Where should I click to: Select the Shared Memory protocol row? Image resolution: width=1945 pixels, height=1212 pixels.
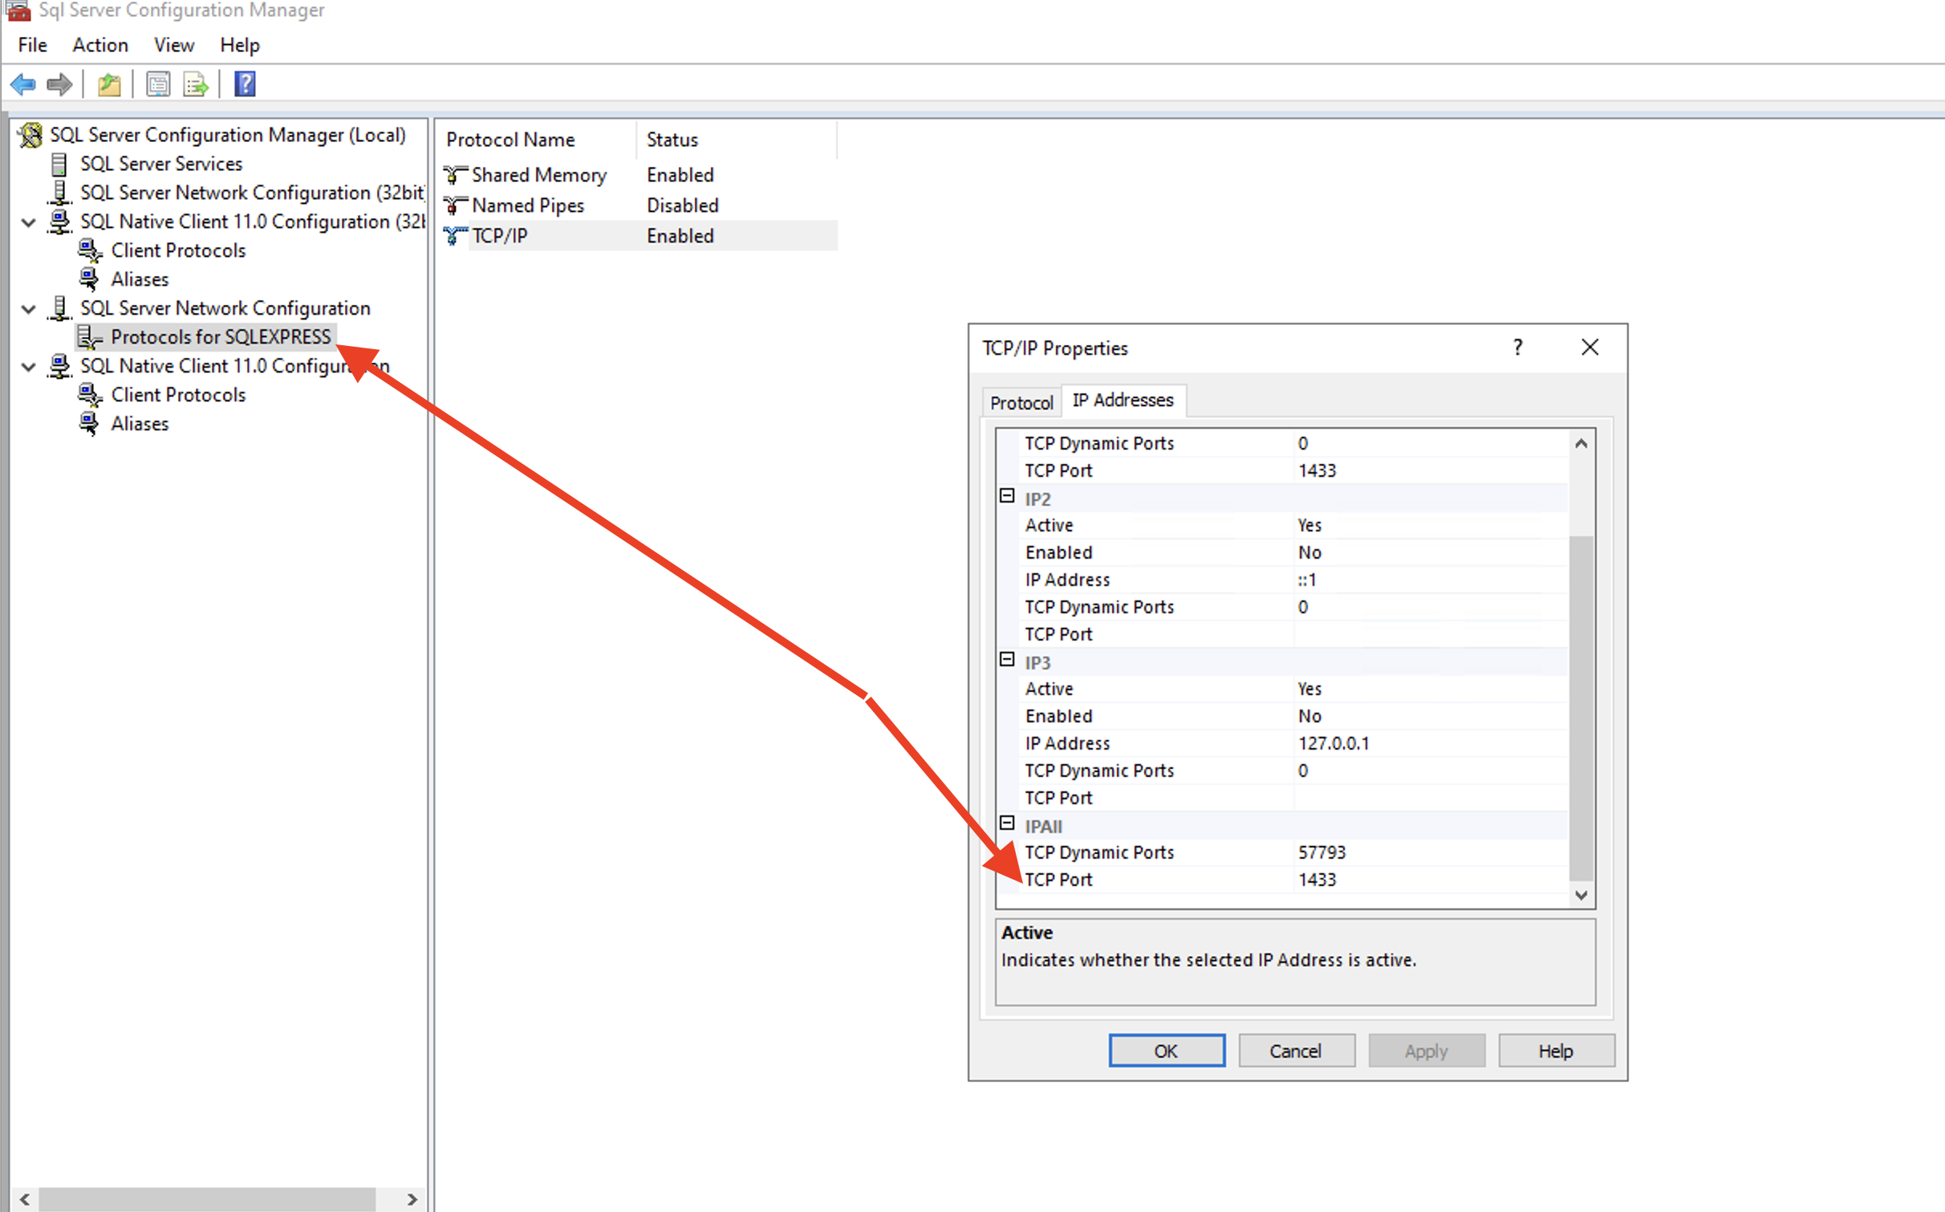(x=640, y=175)
